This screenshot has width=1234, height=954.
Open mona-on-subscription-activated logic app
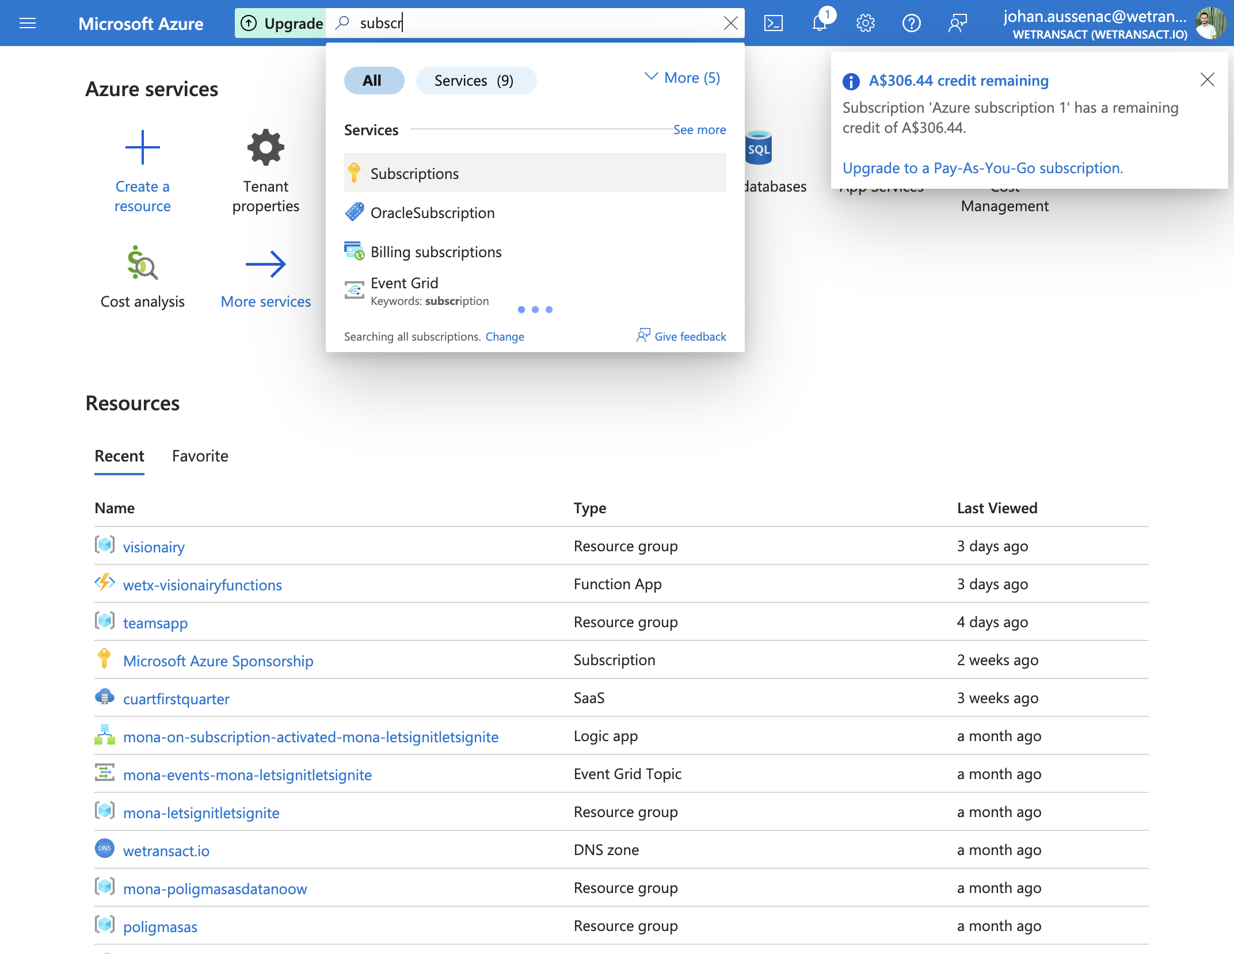pos(311,737)
